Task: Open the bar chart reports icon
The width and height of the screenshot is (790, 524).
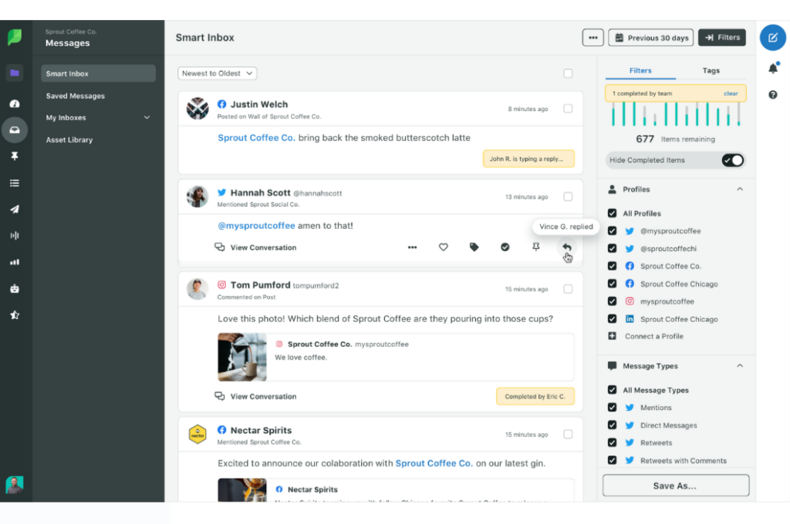Action: (15, 262)
